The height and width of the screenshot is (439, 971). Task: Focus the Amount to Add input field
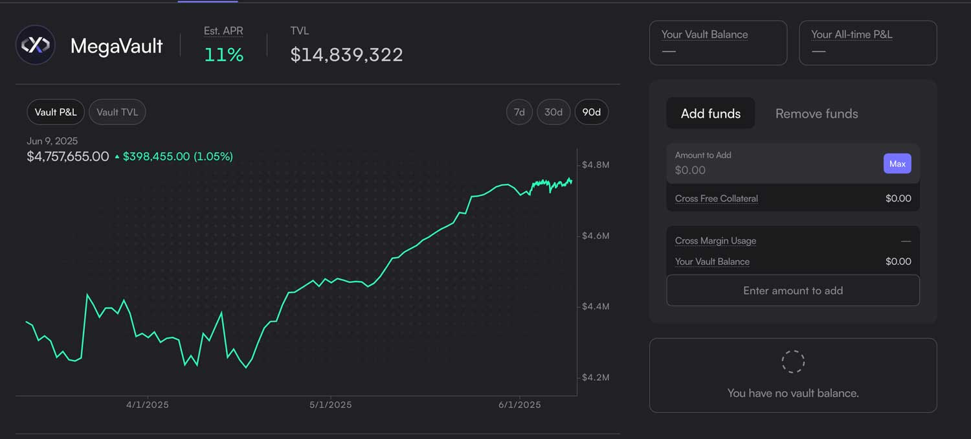click(x=770, y=170)
